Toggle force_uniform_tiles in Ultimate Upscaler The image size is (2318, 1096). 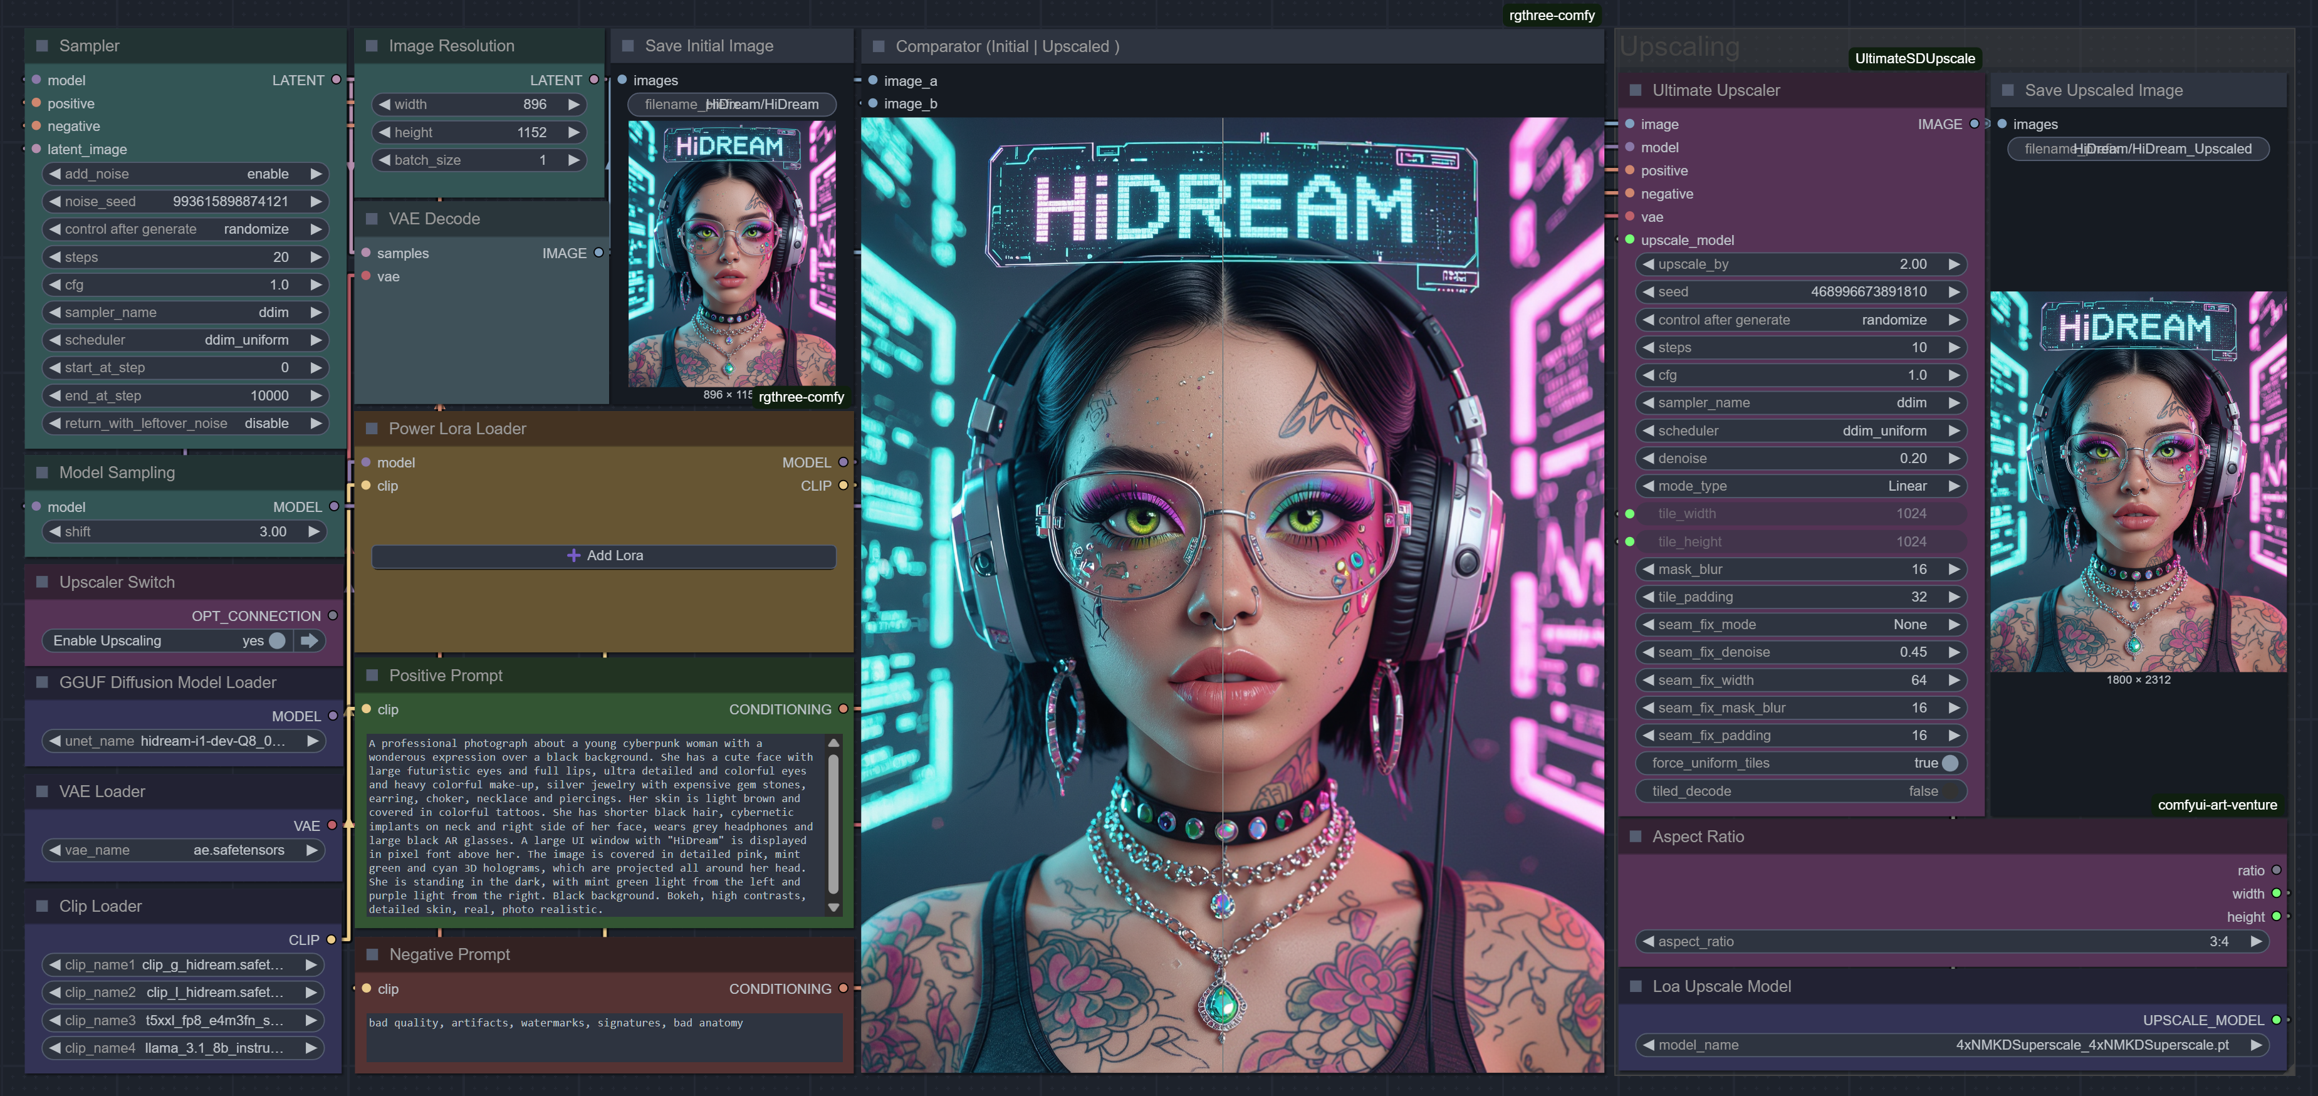click(1949, 763)
